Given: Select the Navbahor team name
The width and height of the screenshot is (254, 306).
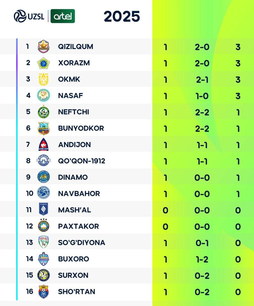Looking at the screenshot, I should (x=79, y=194).
